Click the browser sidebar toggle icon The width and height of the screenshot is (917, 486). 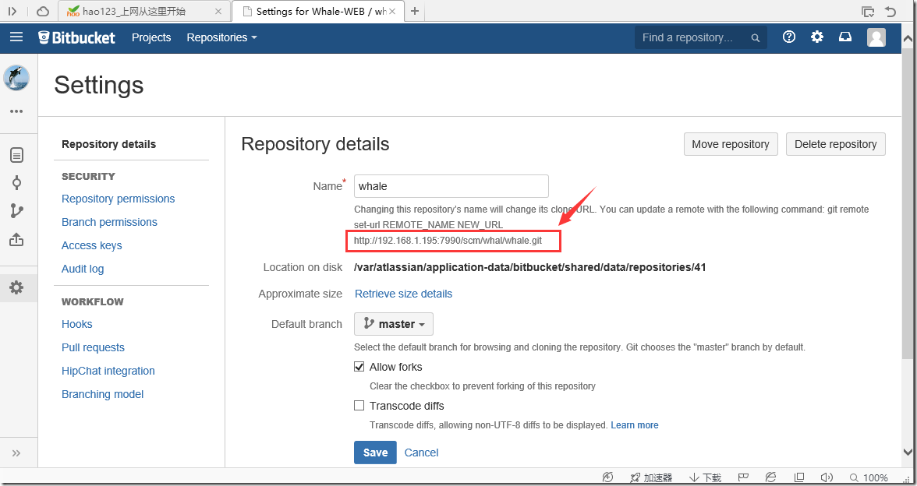tap(12, 11)
